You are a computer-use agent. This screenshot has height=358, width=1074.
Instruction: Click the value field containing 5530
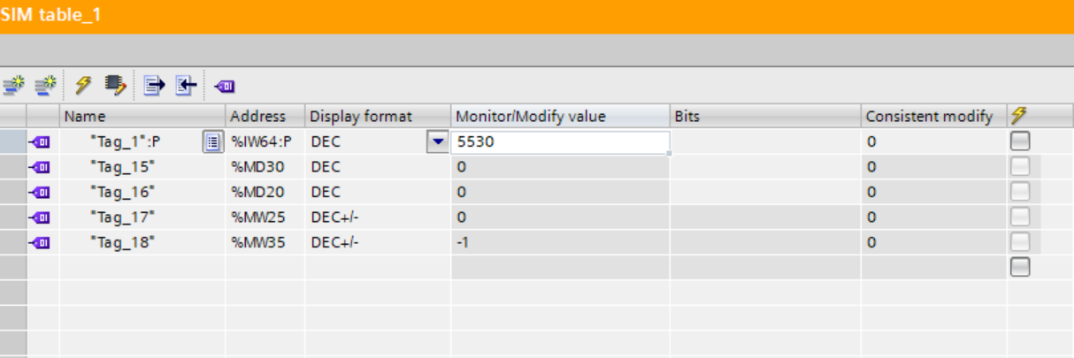[560, 141]
